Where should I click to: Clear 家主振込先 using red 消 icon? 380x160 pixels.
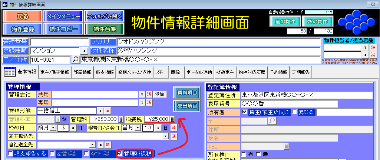click(173, 136)
